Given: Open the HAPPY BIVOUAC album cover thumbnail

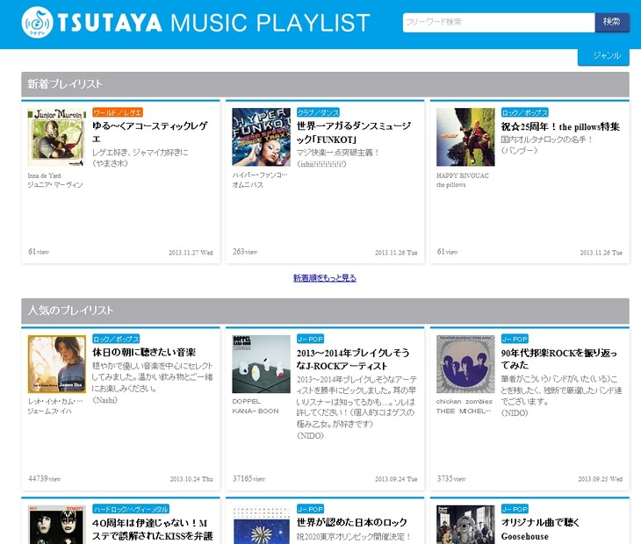Looking at the screenshot, I should (465, 137).
